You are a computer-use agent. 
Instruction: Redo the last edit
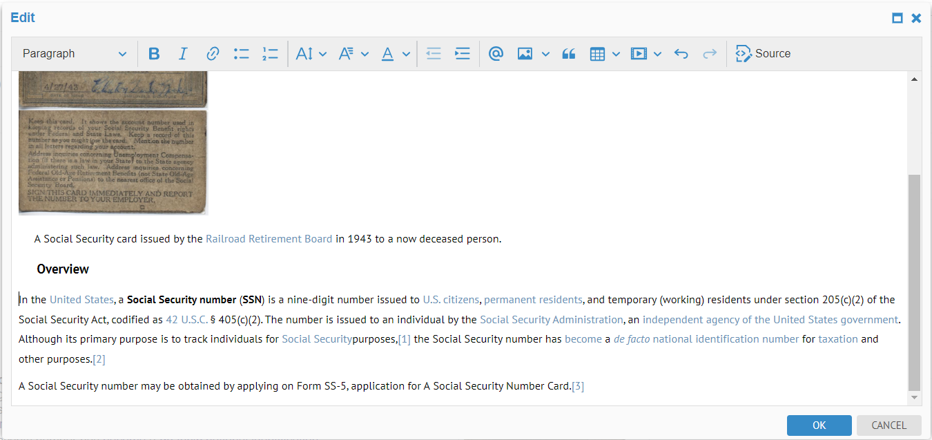pyautogui.click(x=710, y=53)
